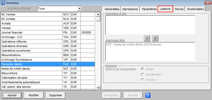Open the Journaux affichés dropdown

80,9
